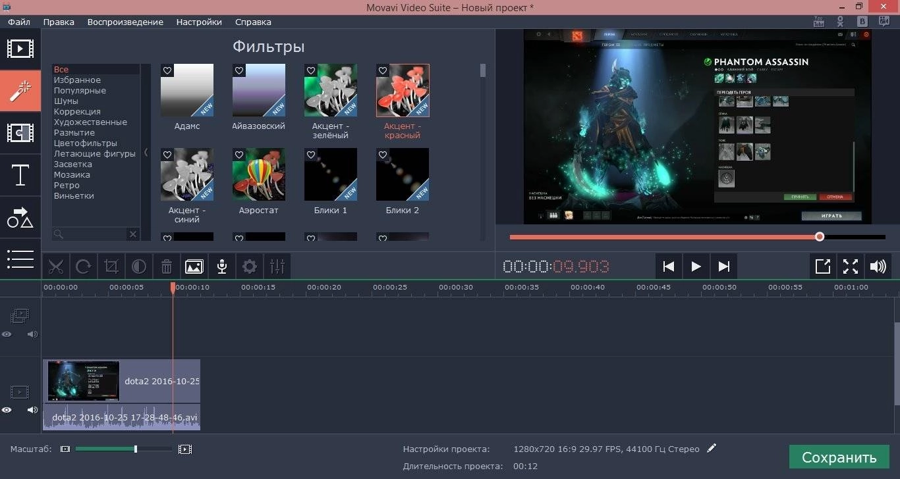This screenshot has width=900, height=479.
Task: Edit project settings pencil icon
Action: (712, 448)
